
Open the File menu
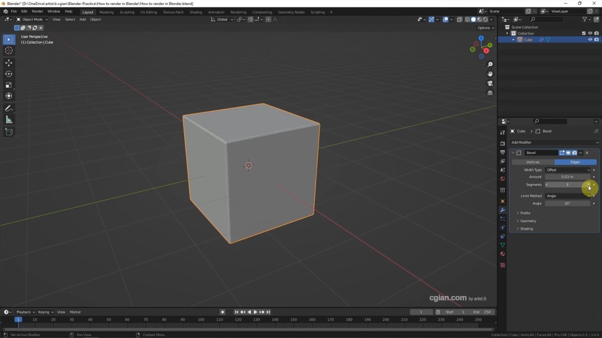point(14,11)
